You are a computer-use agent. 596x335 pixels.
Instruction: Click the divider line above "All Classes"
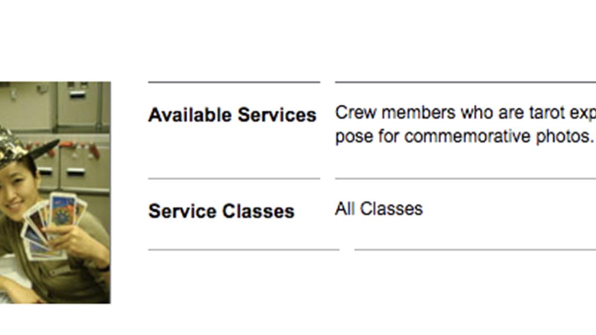(465, 178)
